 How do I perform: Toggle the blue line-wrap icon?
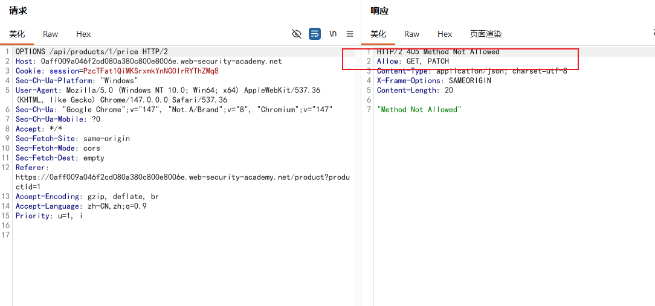pyautogui.click(x=315, y=34)
